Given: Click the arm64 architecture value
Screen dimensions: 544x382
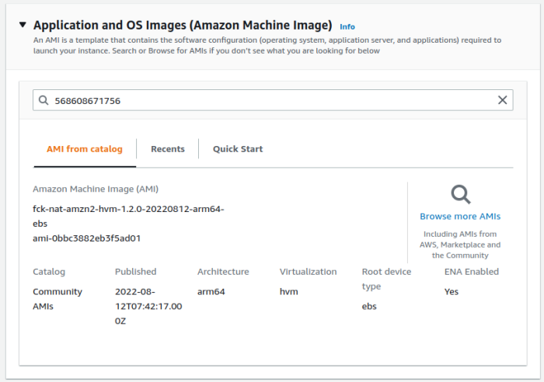Looking at the screenshot, I should click(x=211, y=292).
